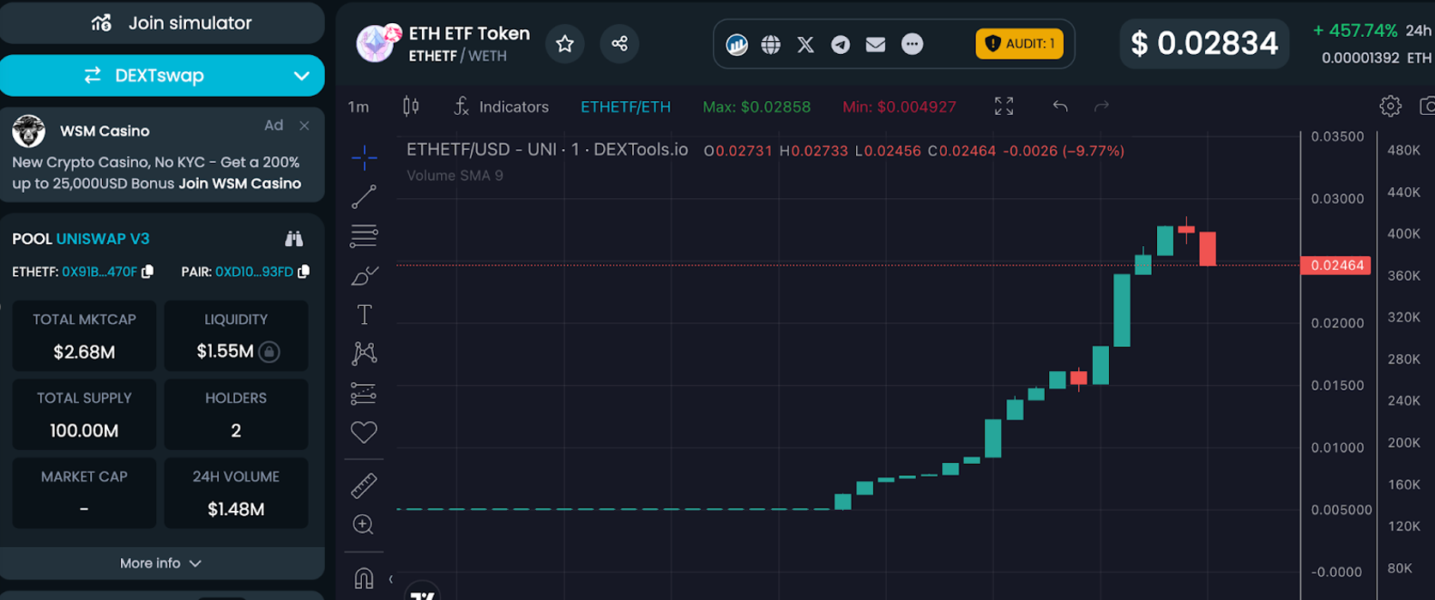Select the text annotation tool
The width and height of the screenshot is (1435, 600).
pyautogui.click(x=364, y=315)
